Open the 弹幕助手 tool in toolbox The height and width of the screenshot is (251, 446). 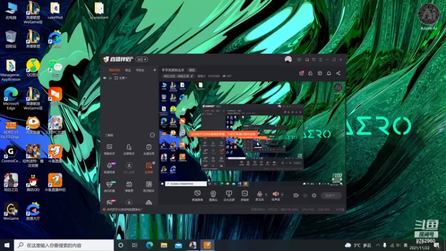tap(109, 149)
